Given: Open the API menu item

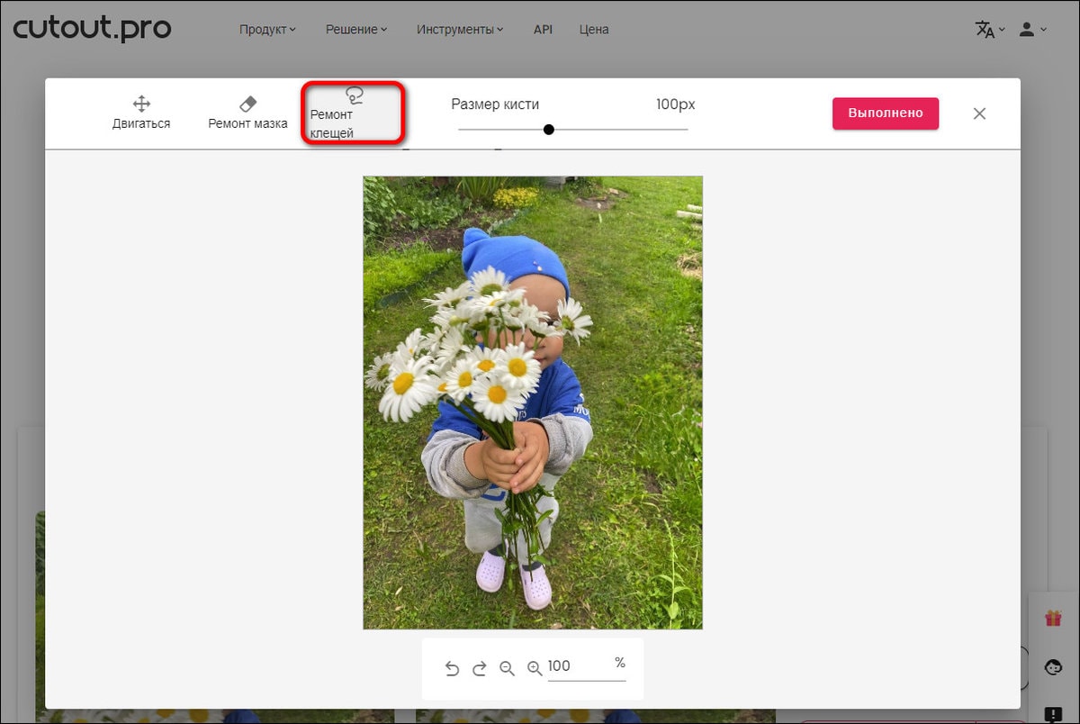Looking at the screenshot, I should click(543, 30).
